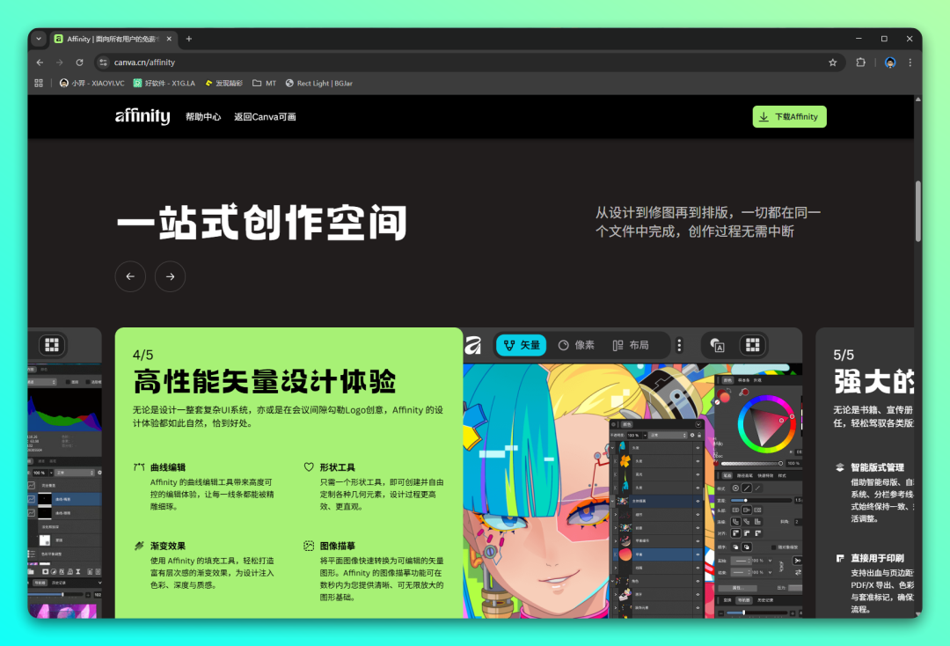Click the scissors icon in the stroke panel
Screen dimensions: 950x646
point(796,559)
